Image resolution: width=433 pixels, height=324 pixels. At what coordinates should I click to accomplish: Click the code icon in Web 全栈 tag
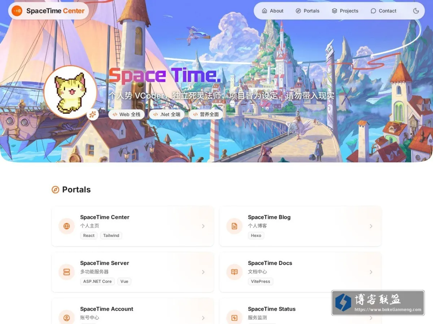tap(115, 114)
